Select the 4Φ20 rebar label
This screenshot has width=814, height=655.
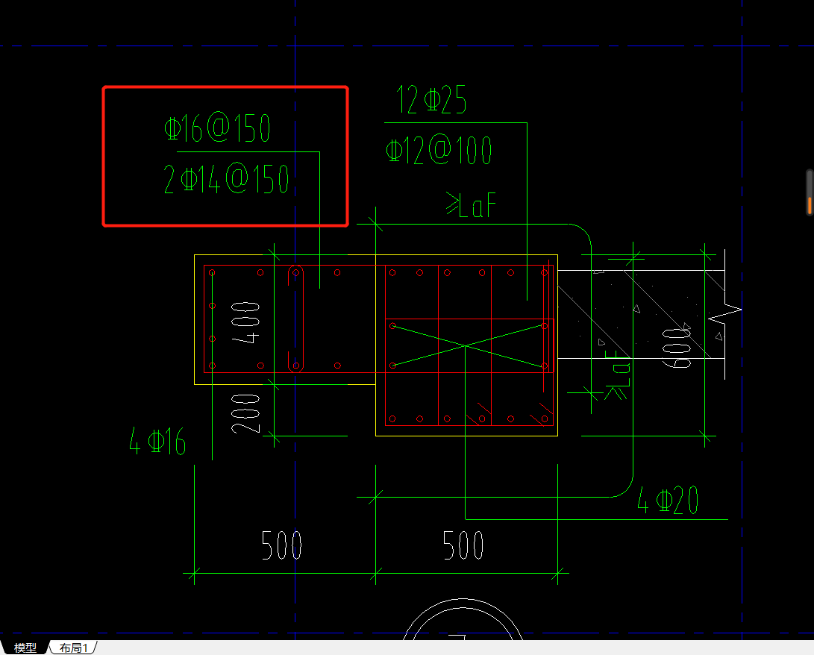click(668, 501)
